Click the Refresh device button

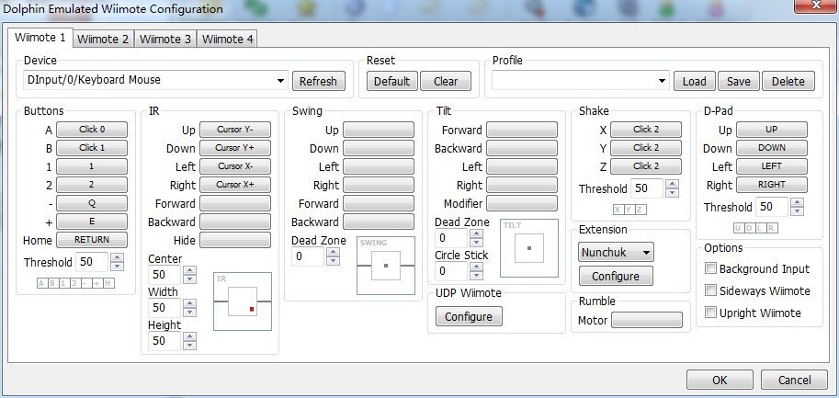point(319,81)
